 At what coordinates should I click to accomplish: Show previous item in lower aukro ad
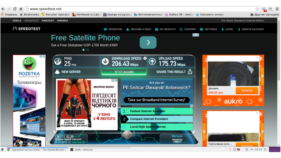[204, 132]
